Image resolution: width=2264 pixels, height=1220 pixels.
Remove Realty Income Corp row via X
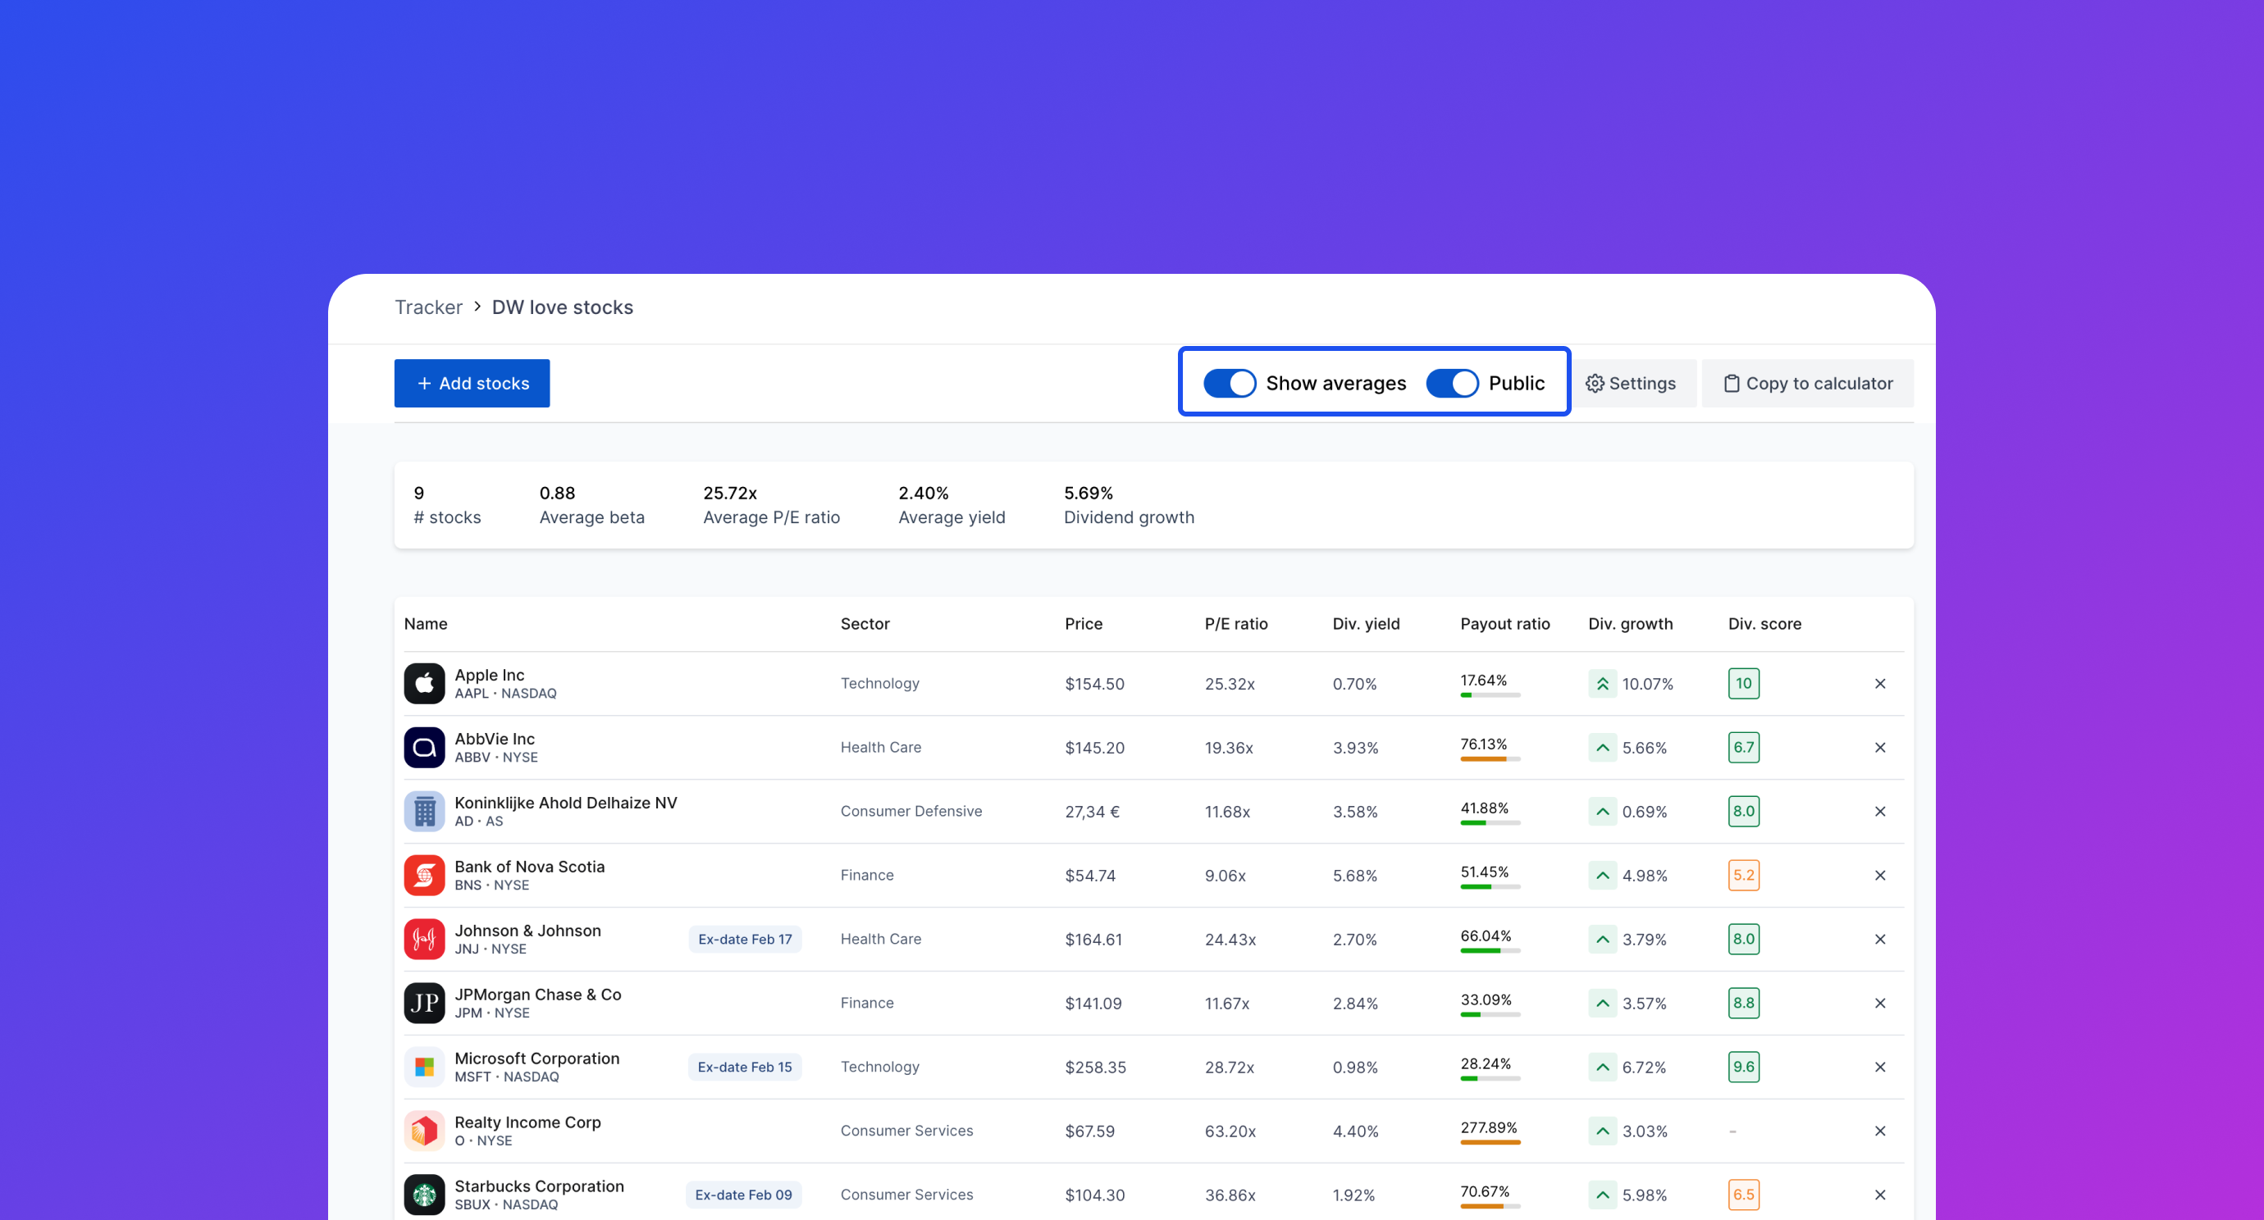click(1880, 1131)
